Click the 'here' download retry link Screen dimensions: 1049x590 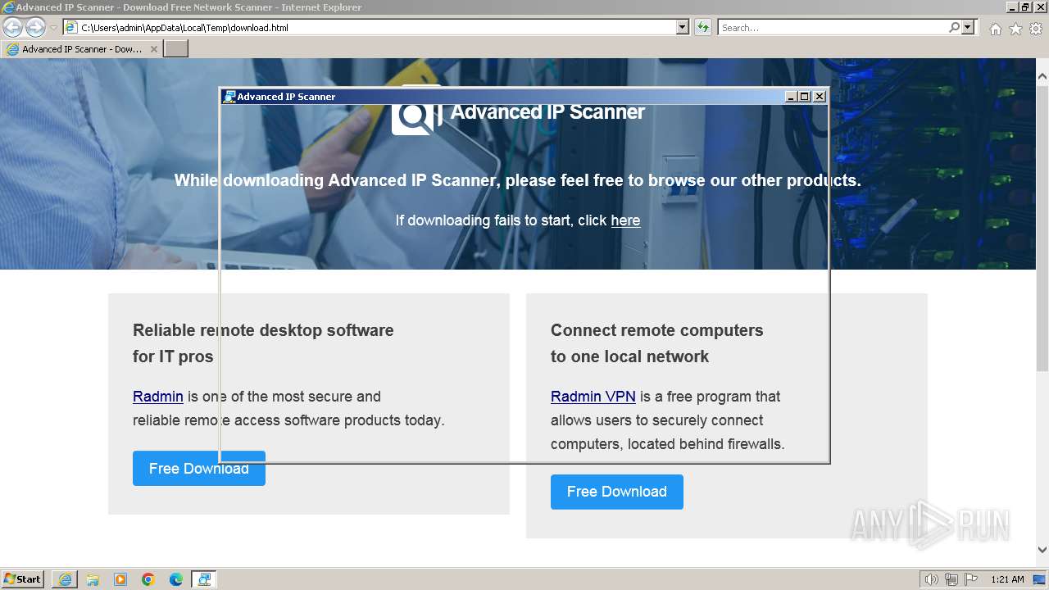click(x=625, y=220)
